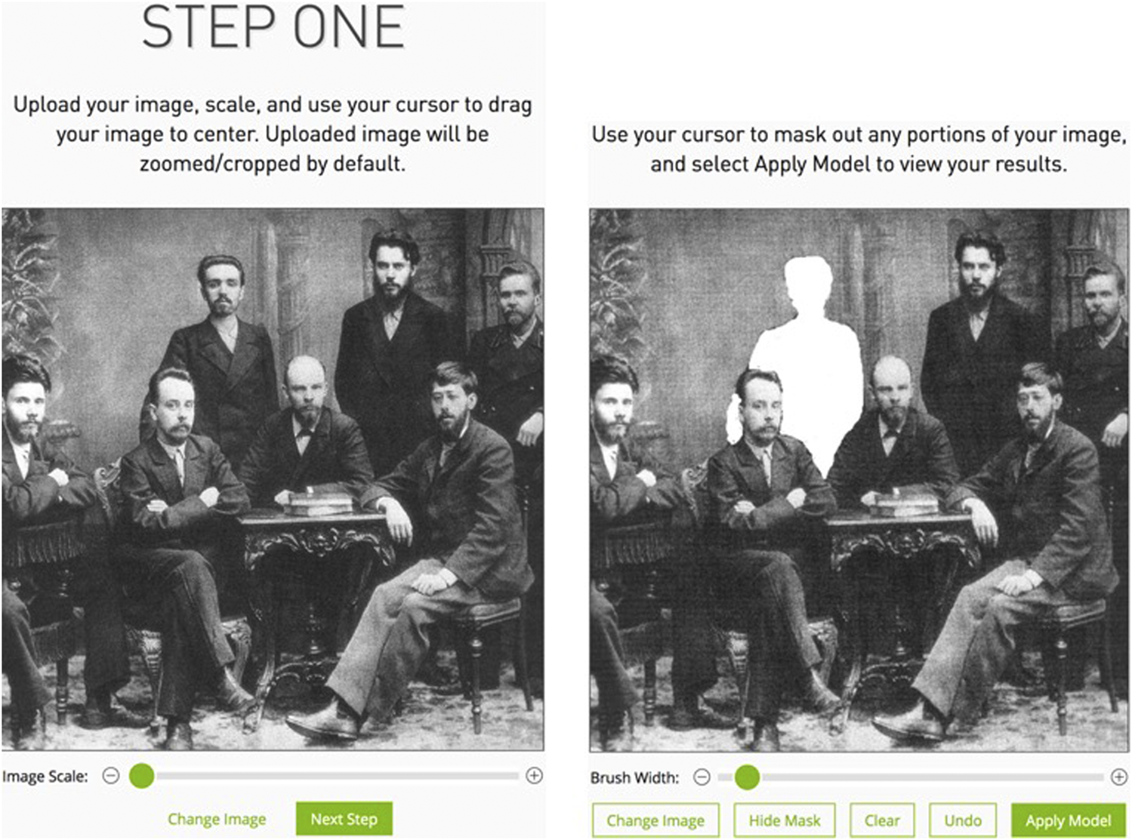Screen dimensions: 1132x840
Task: Click the Brush Width label
Action: click(x=634, y=777)
